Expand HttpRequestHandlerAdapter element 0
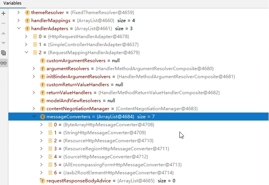 click(x=26, y=36)
